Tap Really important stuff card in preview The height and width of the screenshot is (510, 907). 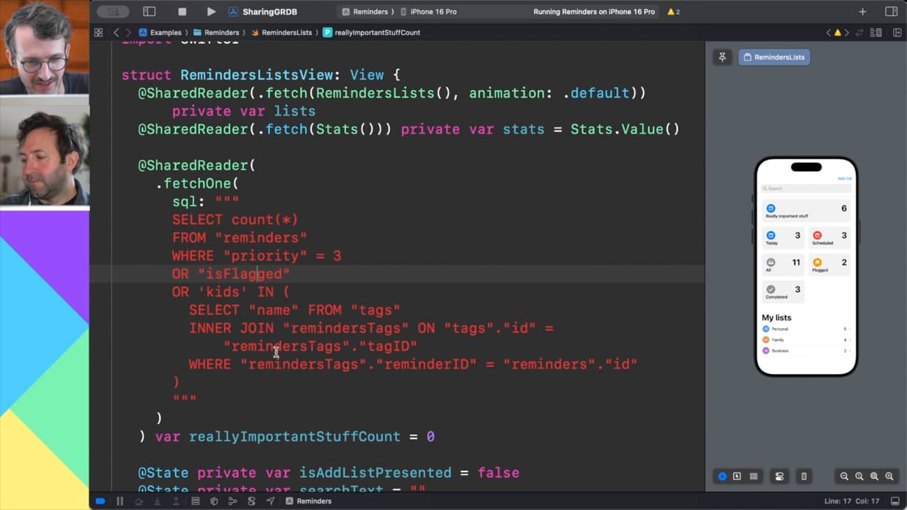(805, 211)
